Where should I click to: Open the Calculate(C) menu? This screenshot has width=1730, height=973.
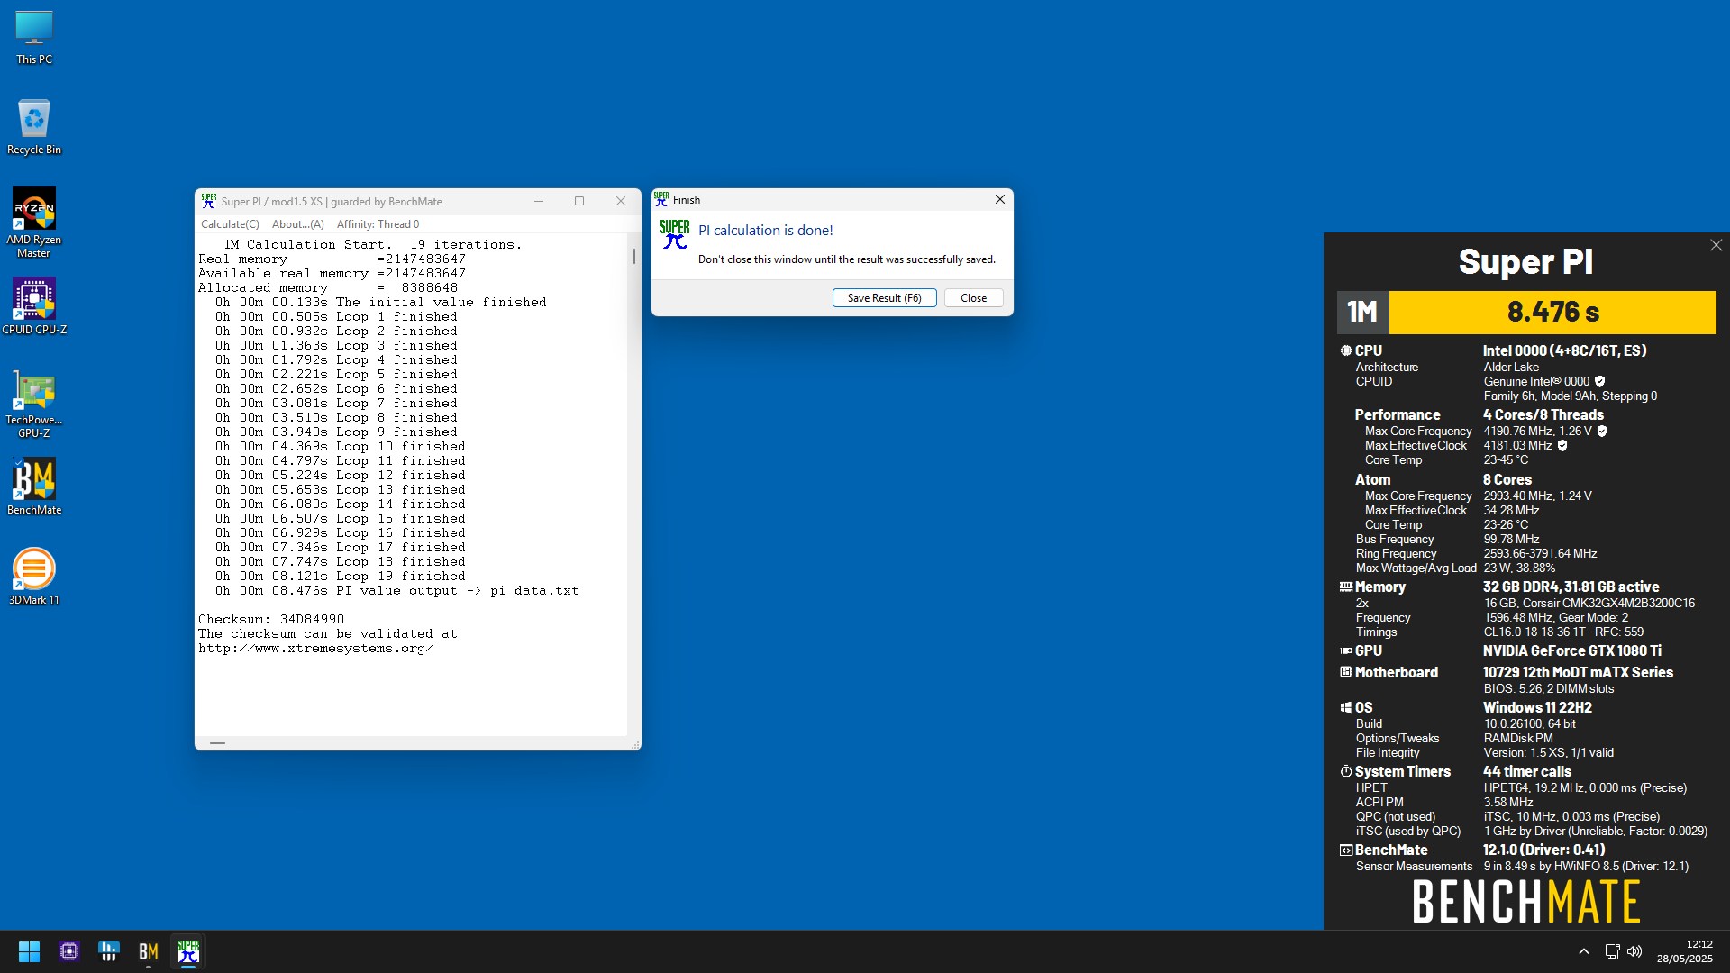point(230,224)
